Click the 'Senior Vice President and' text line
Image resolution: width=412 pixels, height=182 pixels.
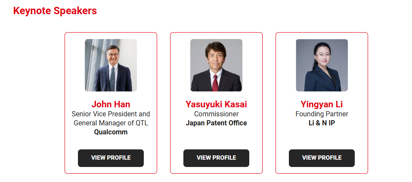pos(111,114)
